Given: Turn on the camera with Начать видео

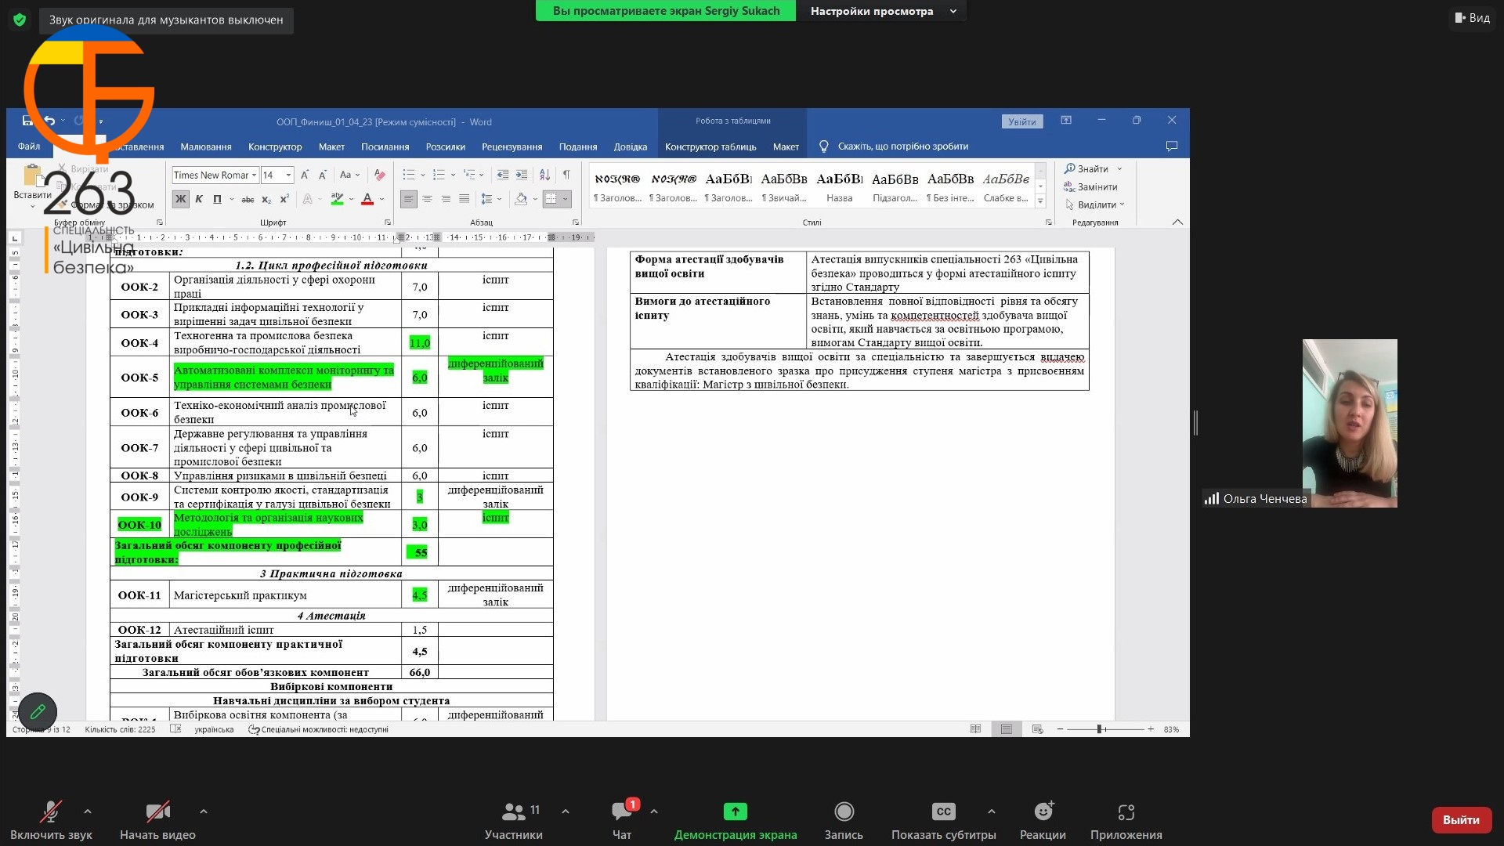Looking at the screenshot, I should pyautogui.click(x=157, y=820).
